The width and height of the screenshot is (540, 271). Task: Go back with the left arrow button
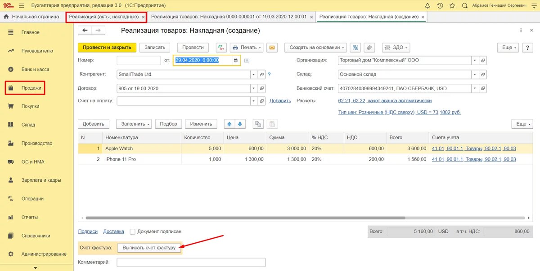(85, 31)
